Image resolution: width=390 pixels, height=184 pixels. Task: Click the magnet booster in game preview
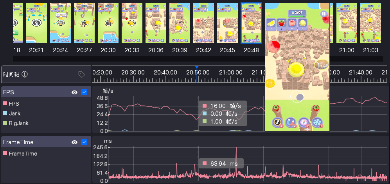291,122
